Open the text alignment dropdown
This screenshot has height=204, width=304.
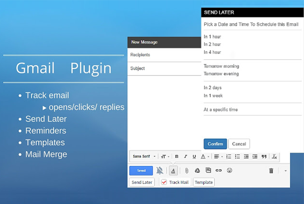click(x=218, y=157)
